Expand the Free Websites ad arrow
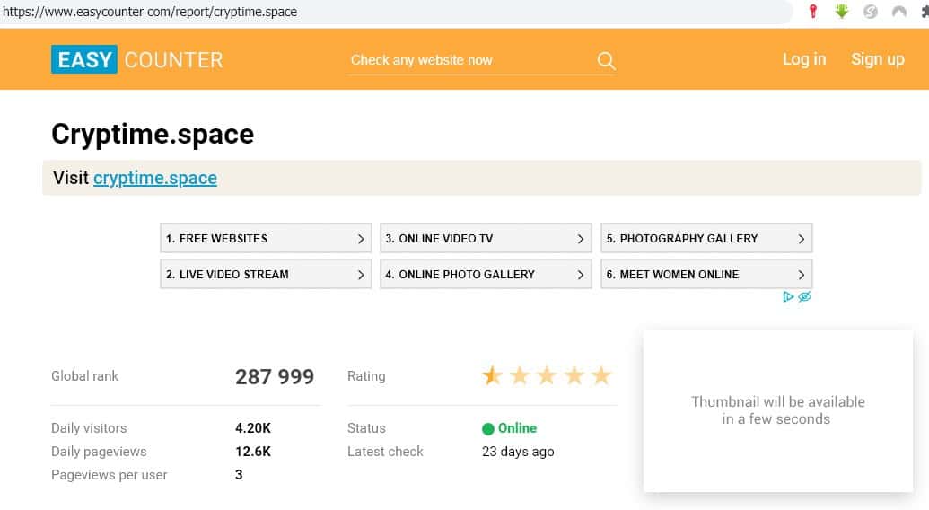 [361, 239]
